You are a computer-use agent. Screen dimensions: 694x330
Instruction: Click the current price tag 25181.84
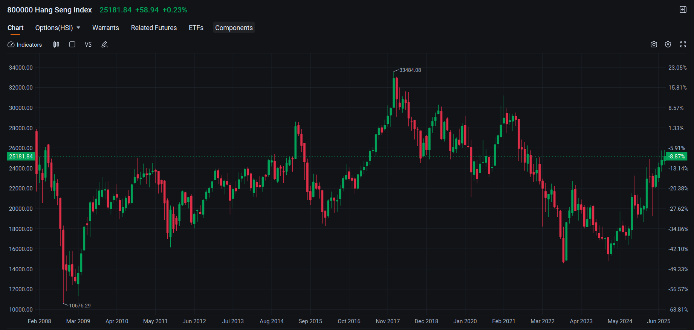point(21,157)
